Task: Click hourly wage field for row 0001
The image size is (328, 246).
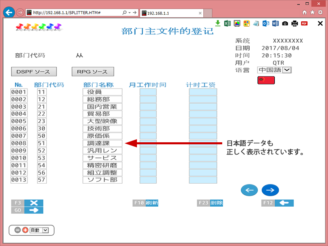Action: (203, 92)
